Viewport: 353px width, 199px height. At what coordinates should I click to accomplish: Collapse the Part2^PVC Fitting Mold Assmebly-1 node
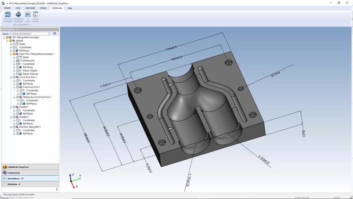tap(11, 54)
